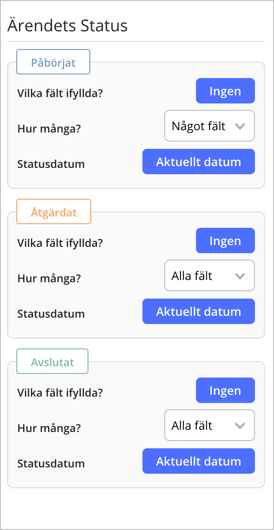274x530 pixels.
Task: Click the "Ärendets Status" heading
Action: [x=66, y=26]
